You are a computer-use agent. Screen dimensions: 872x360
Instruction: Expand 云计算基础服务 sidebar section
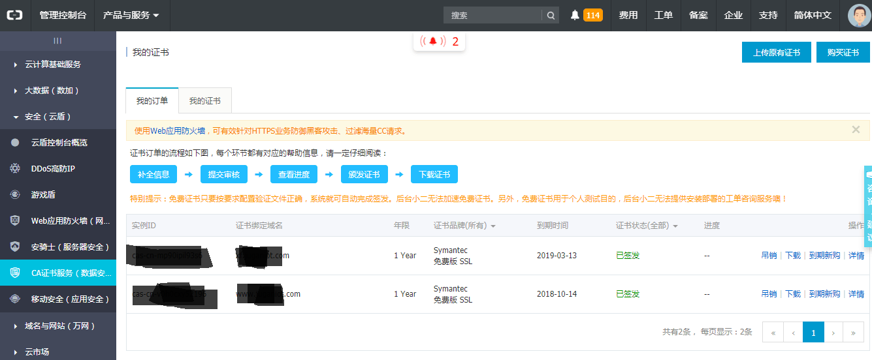pyautogui.click(x=52, y=65)
